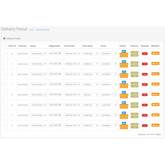This screenshot has height=165, width=165.
Task: Go to Home breadcrumb link
Action: 31,30
